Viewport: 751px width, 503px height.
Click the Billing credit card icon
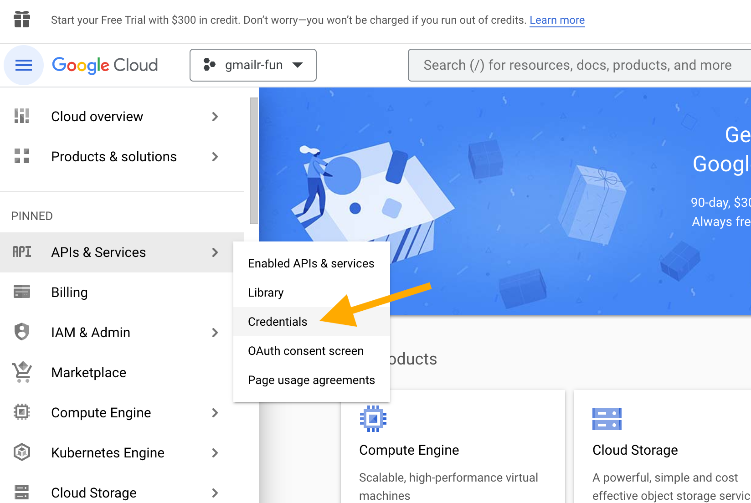[21, 292]
